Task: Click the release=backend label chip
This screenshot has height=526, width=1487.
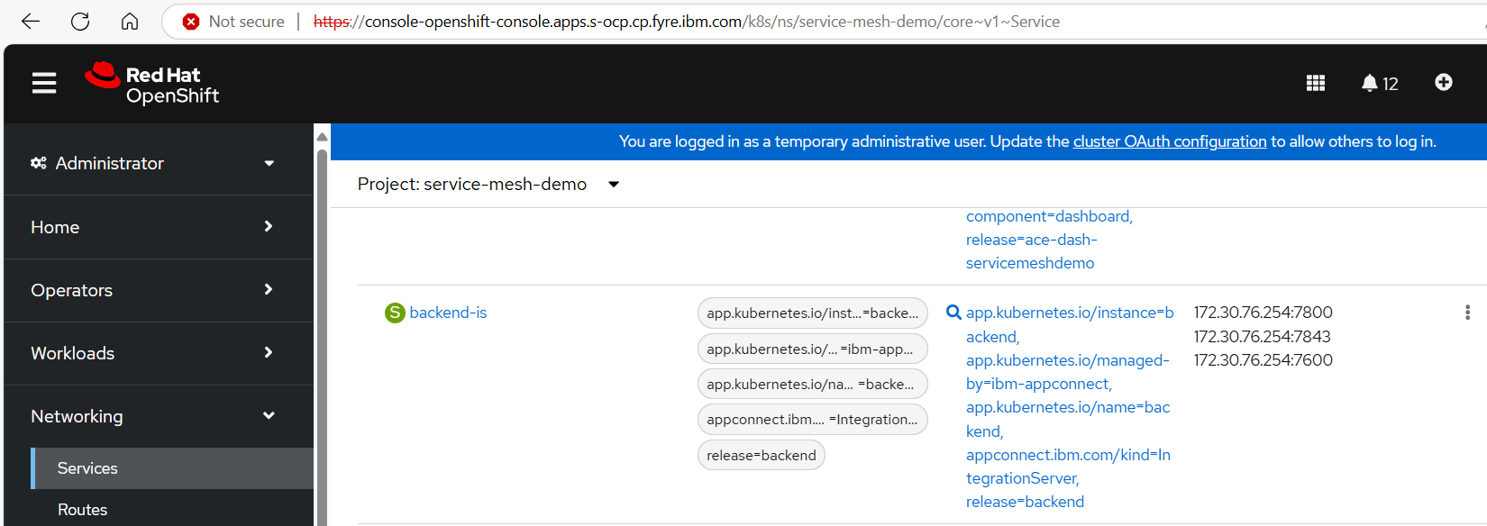Action: [x=761, y=455]
